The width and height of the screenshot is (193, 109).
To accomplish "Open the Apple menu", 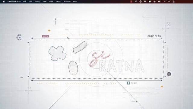I will (x=4, y=2).
